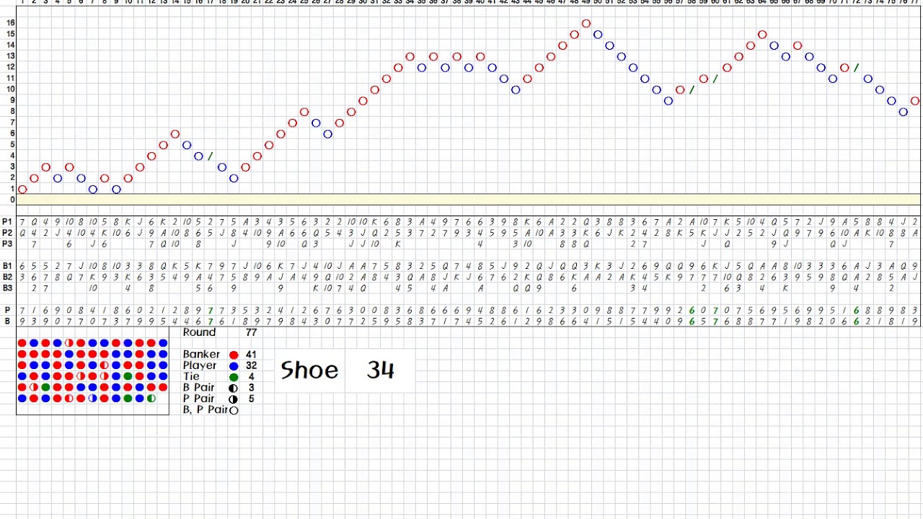Select the red circle at round 64, level 15
The width and height of the screenshot is (923, 519).
click(x=762, y=35)
